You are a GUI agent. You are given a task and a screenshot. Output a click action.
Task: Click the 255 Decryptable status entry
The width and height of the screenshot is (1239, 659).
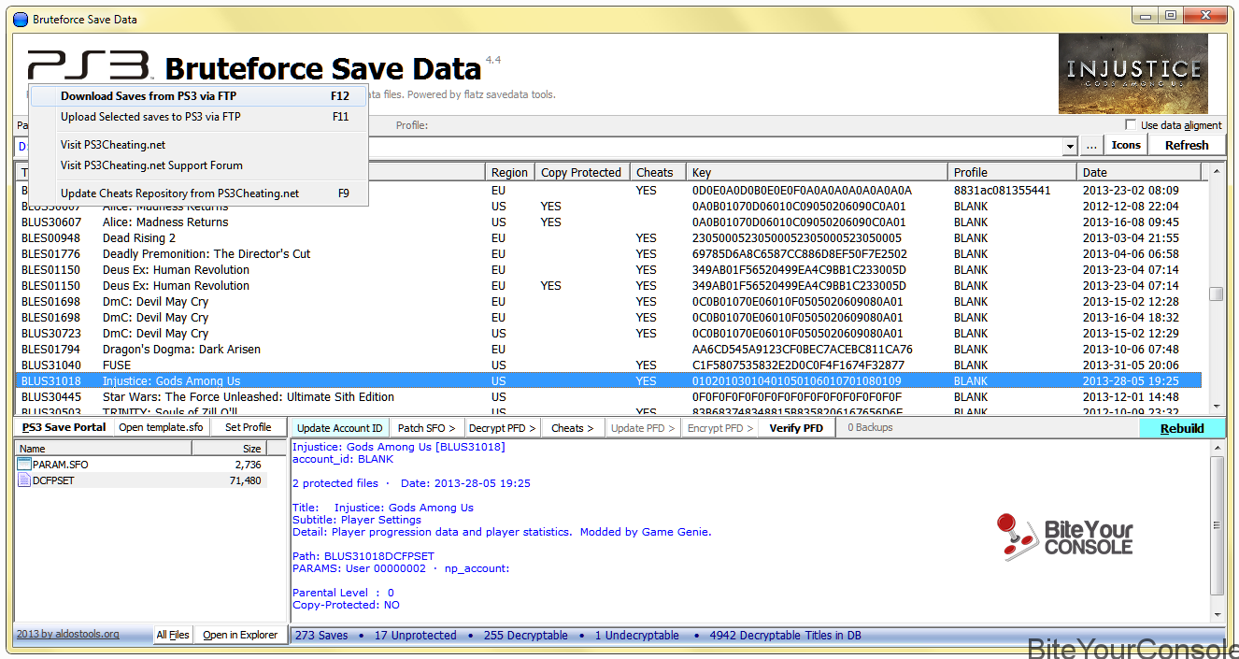point(526,636)
